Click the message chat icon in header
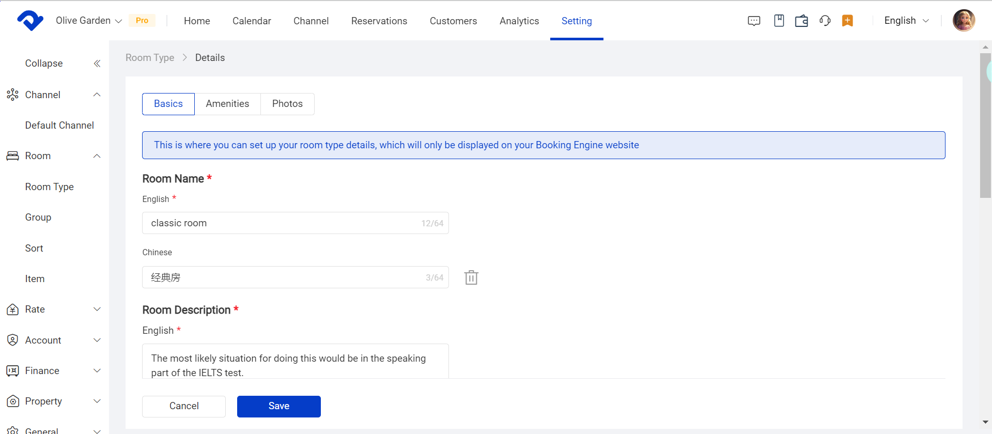The height and width of the screenshot is (434, 992). coord(754,21)
